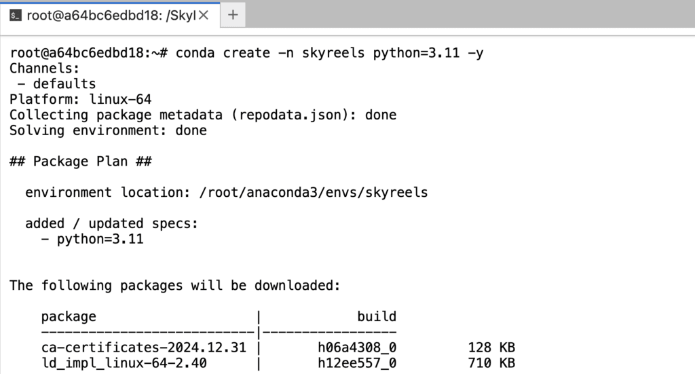Click the Collecting package metadata line
The height and width of the screenshot is (374, 695).
(203, 115)
